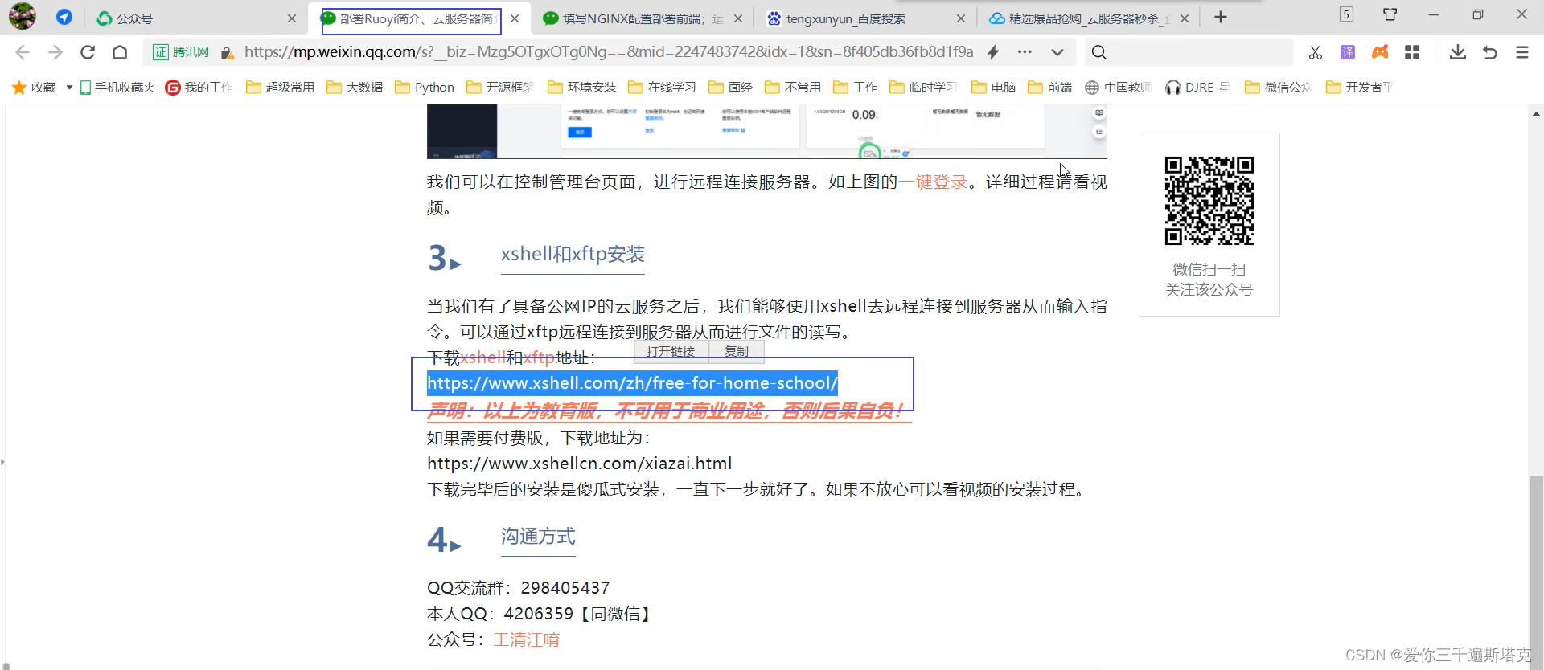Viewport: 1544px width, 670px height.
Task: Click the tab count icon showing 5
Action: coord(1347,14)
